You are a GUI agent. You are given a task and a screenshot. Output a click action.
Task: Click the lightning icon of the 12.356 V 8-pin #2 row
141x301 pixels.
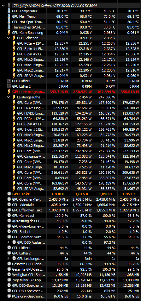pyautogui.click(x=14, y=54)
